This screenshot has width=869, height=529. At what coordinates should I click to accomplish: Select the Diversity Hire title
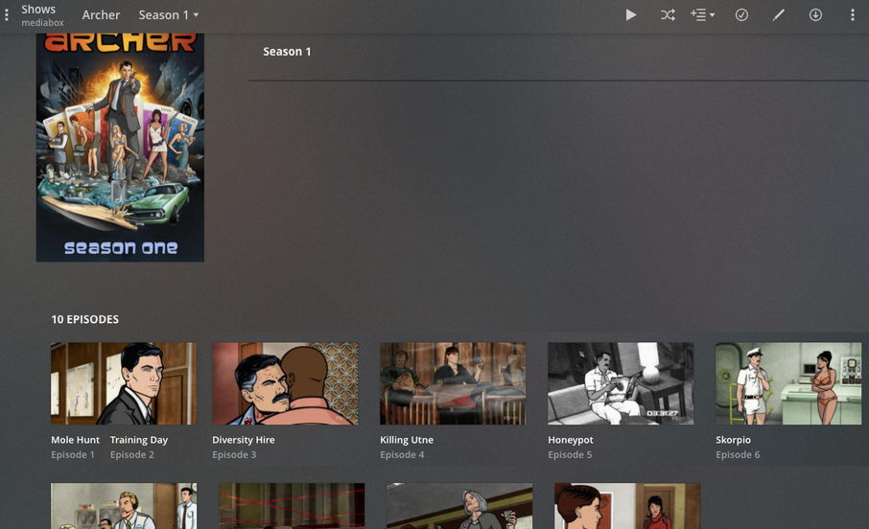[244, 440]
